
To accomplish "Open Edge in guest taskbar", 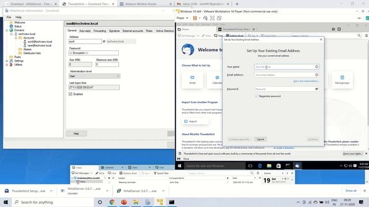I will 260,166.
